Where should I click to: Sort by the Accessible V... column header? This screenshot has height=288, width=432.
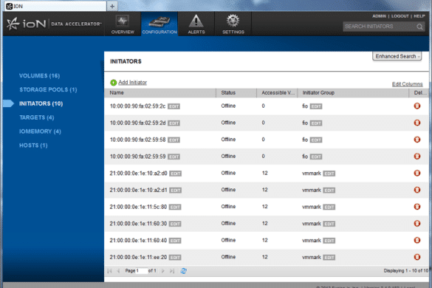277,93
